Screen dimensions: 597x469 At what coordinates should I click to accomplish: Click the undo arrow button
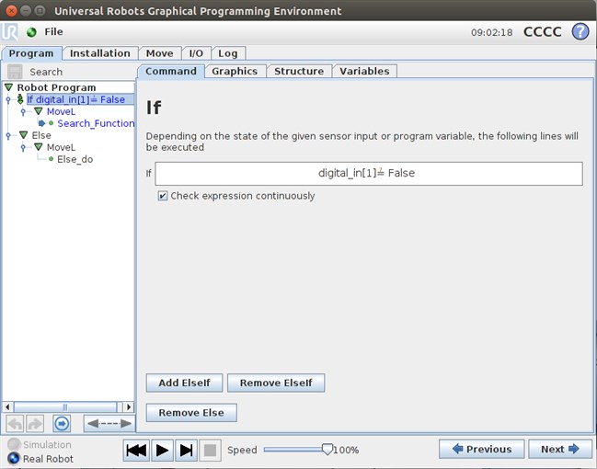click(x=16, y=423)
